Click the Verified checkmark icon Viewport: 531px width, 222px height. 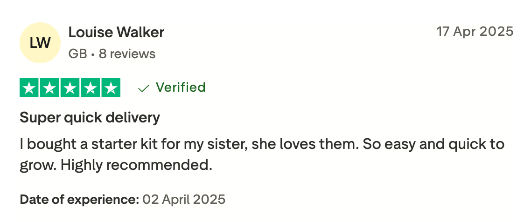tap(144, 88)
